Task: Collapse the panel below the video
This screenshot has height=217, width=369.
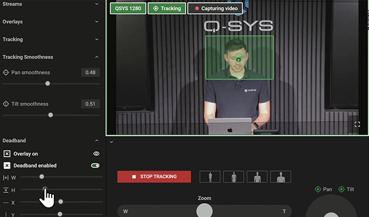Action: pyautogui.click(x=112, y=142)
